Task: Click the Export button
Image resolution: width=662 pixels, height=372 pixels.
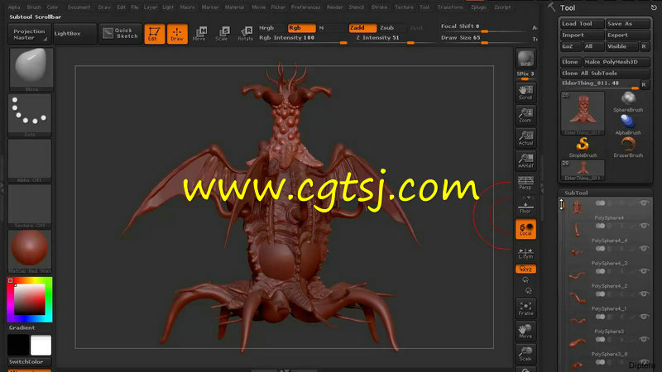Action: tap(628, 35)
